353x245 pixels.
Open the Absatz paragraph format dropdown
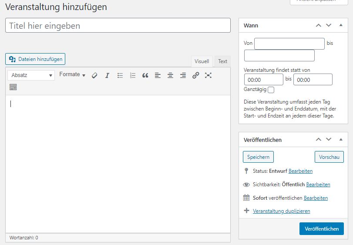(x=31, y=75)
